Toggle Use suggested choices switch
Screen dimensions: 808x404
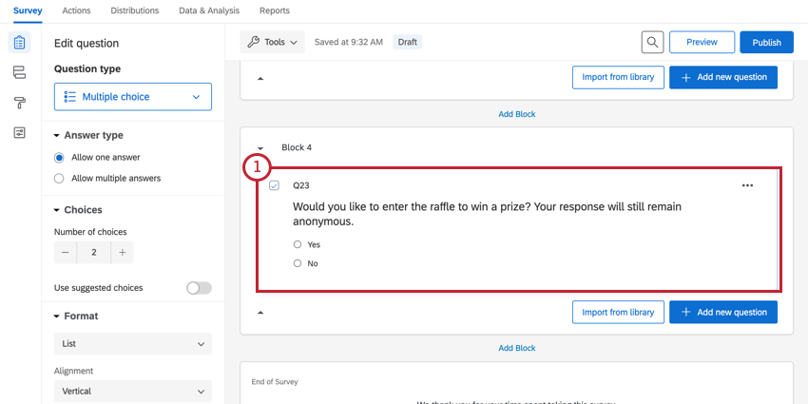point(199,288)
